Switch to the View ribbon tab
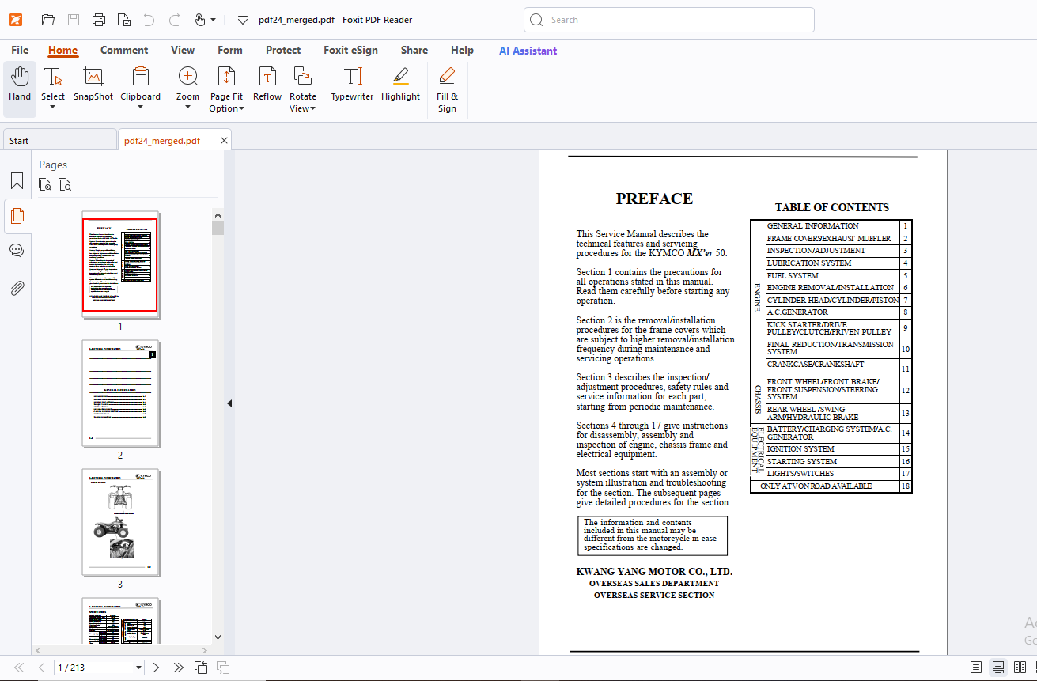Viewport: 1037px width, 681px height. click(183, 50)
